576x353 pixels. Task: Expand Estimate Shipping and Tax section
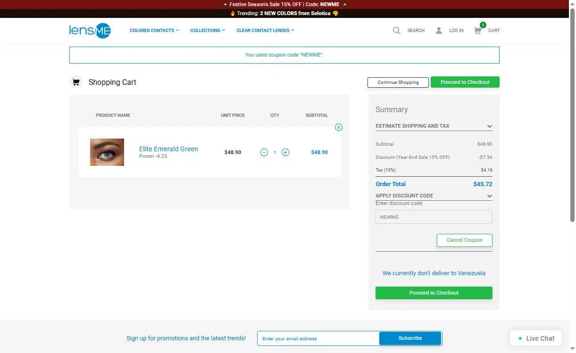[x=434, y=126]
